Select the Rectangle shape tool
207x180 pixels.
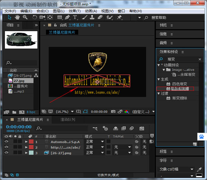pyautogui.click(x=60, y=17)
